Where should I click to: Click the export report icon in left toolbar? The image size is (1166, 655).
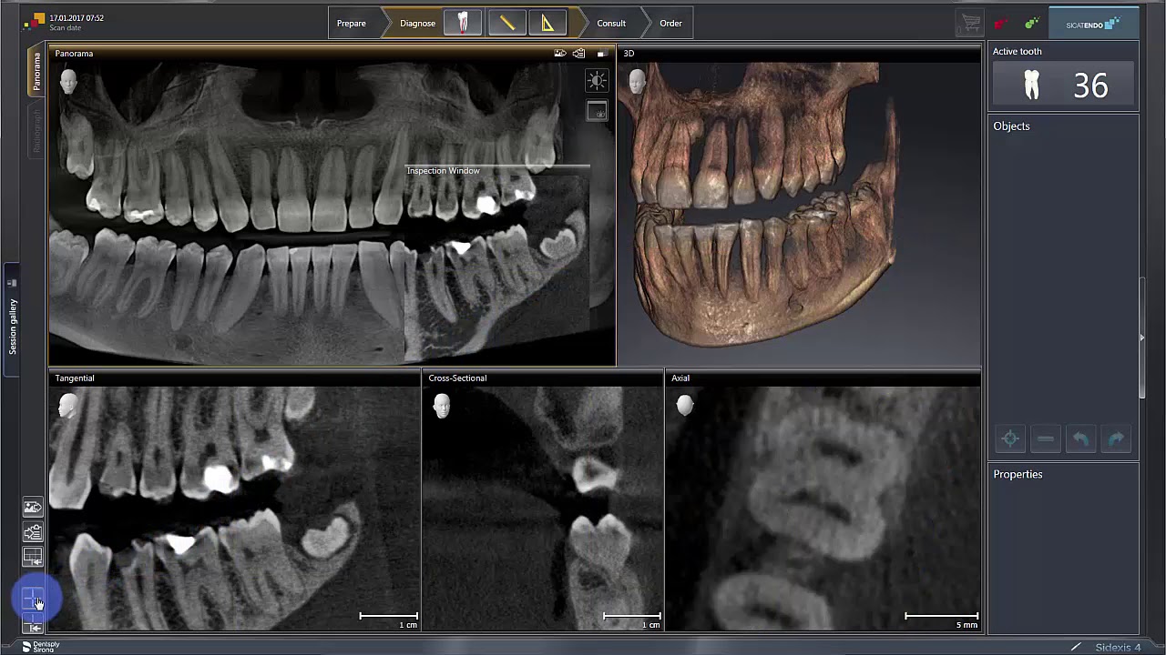click(x=33, y=532)
